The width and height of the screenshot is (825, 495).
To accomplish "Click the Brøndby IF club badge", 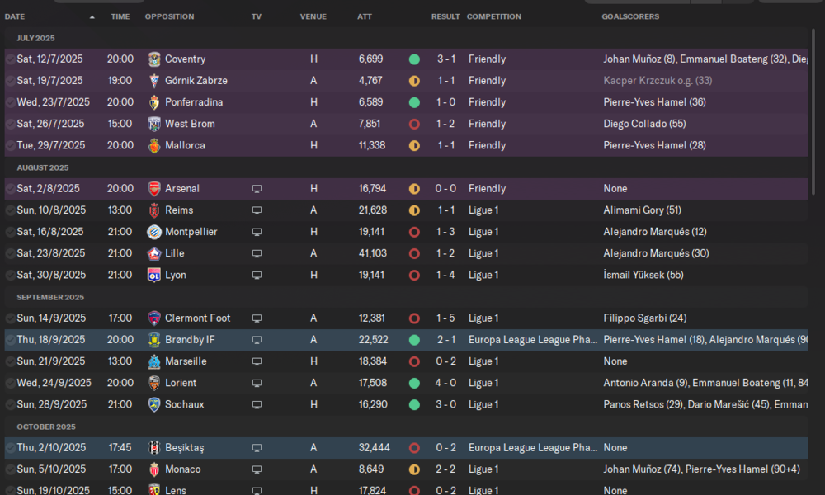I will 153,340.
